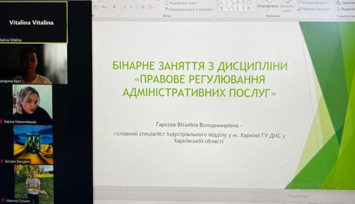The height and width of the screenshot is (204, 355).
Task: Open character spacing (AV) options
Action: [95, 7]
